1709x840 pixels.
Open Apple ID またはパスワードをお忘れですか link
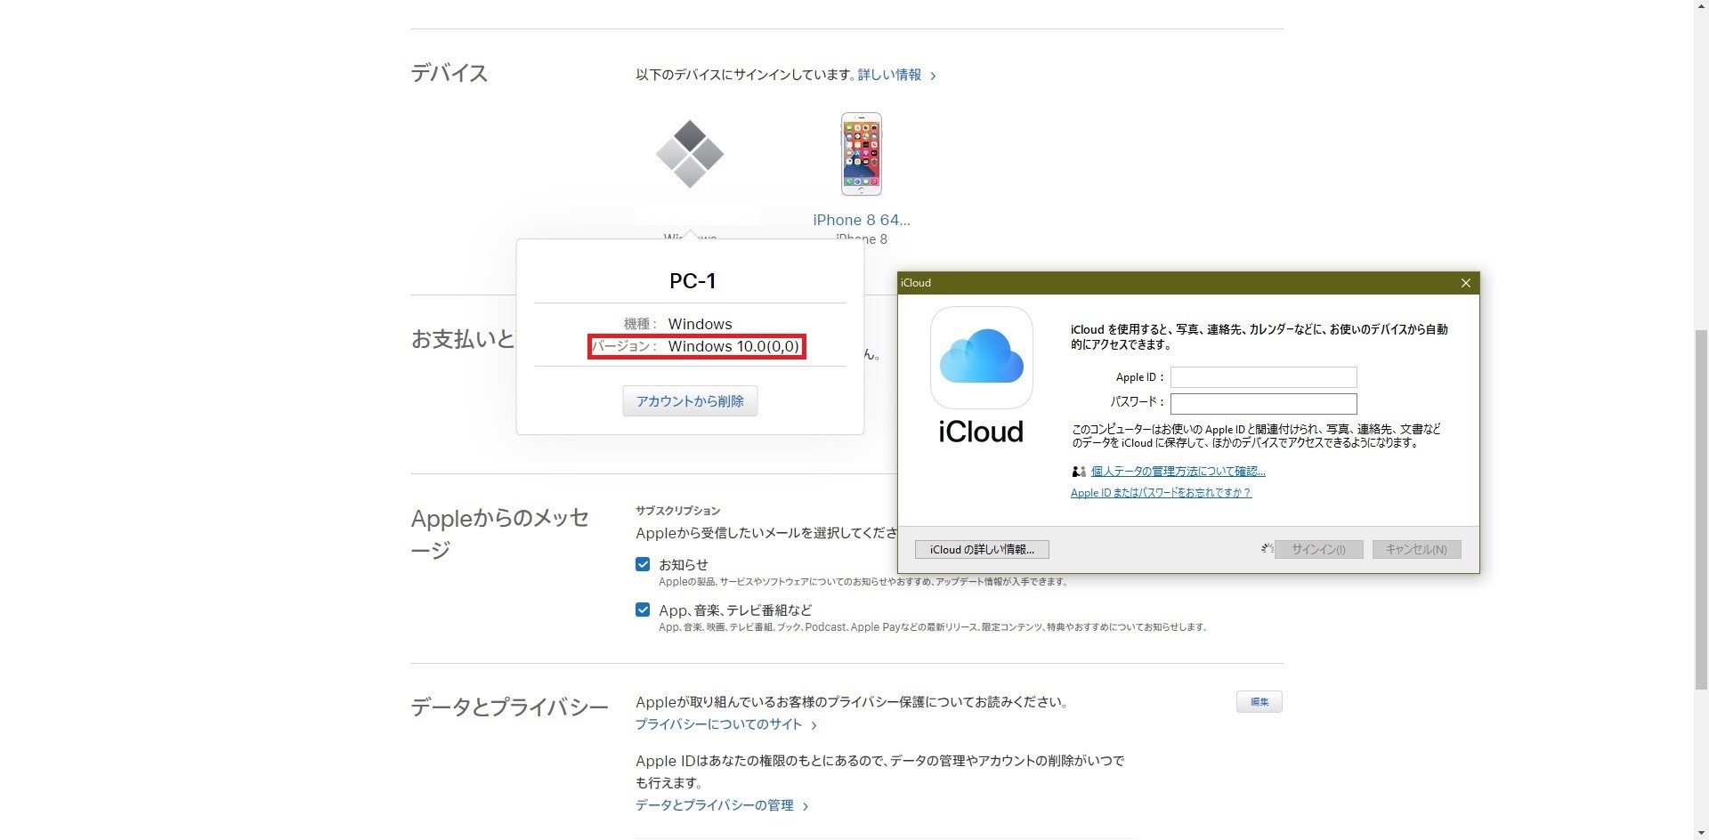coord(1161,493)
